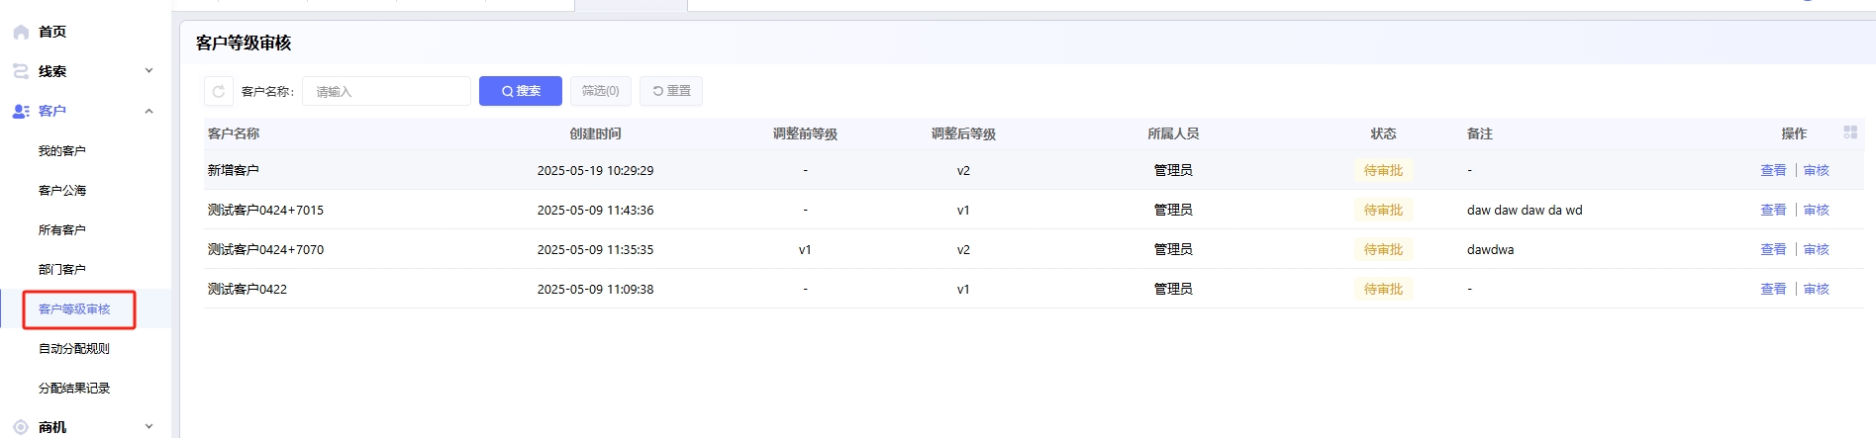Click 审核 for 测试客户0424+7070 row

point(1817,249)
